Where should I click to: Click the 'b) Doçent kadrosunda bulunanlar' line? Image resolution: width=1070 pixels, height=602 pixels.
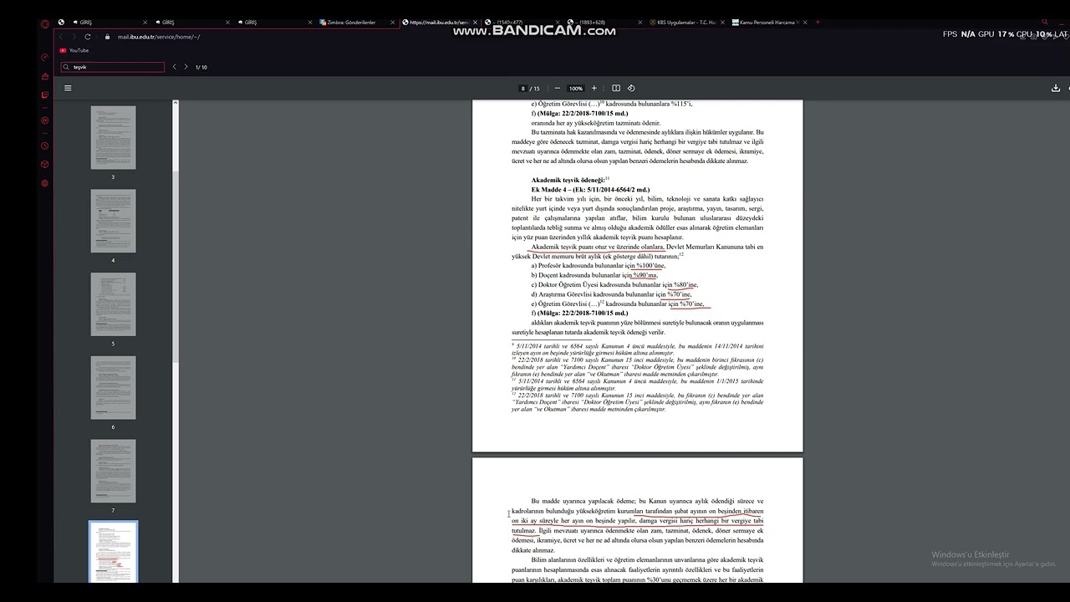[594, 275]
